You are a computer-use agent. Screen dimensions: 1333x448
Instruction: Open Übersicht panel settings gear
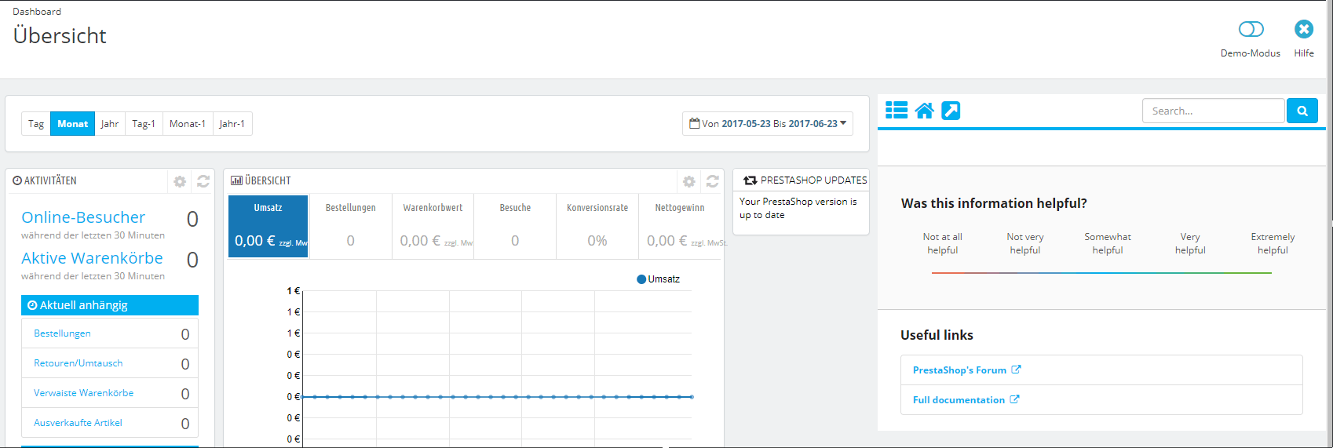[688, 181]
